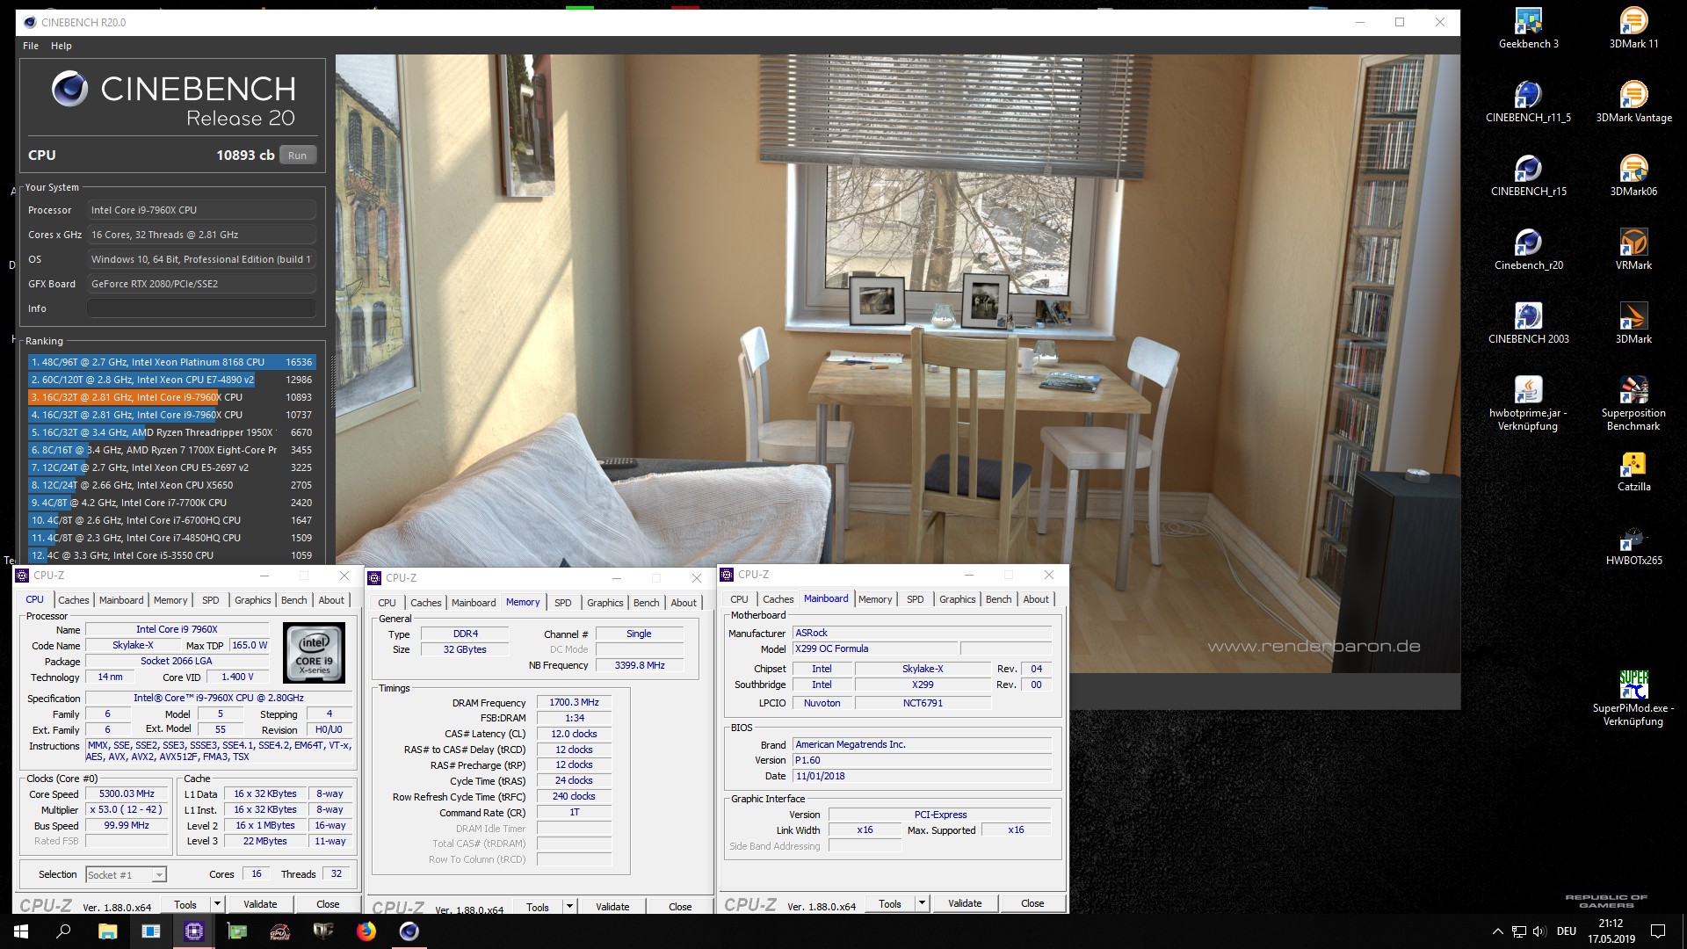Open Graphics tab in middle CPU-Z window

pyautogui.click(x=605, y=603)
